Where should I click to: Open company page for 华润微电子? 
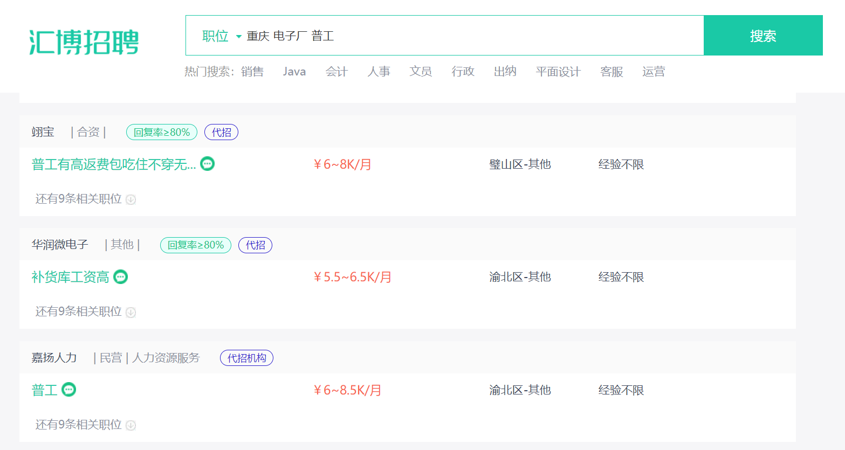click(x=59, y=245)
